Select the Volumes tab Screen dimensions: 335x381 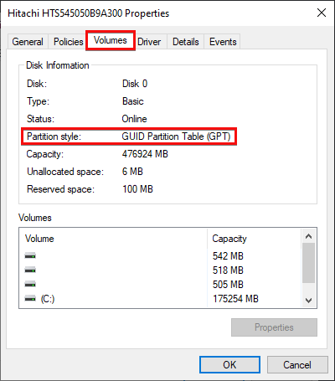[x=111, y=40]
